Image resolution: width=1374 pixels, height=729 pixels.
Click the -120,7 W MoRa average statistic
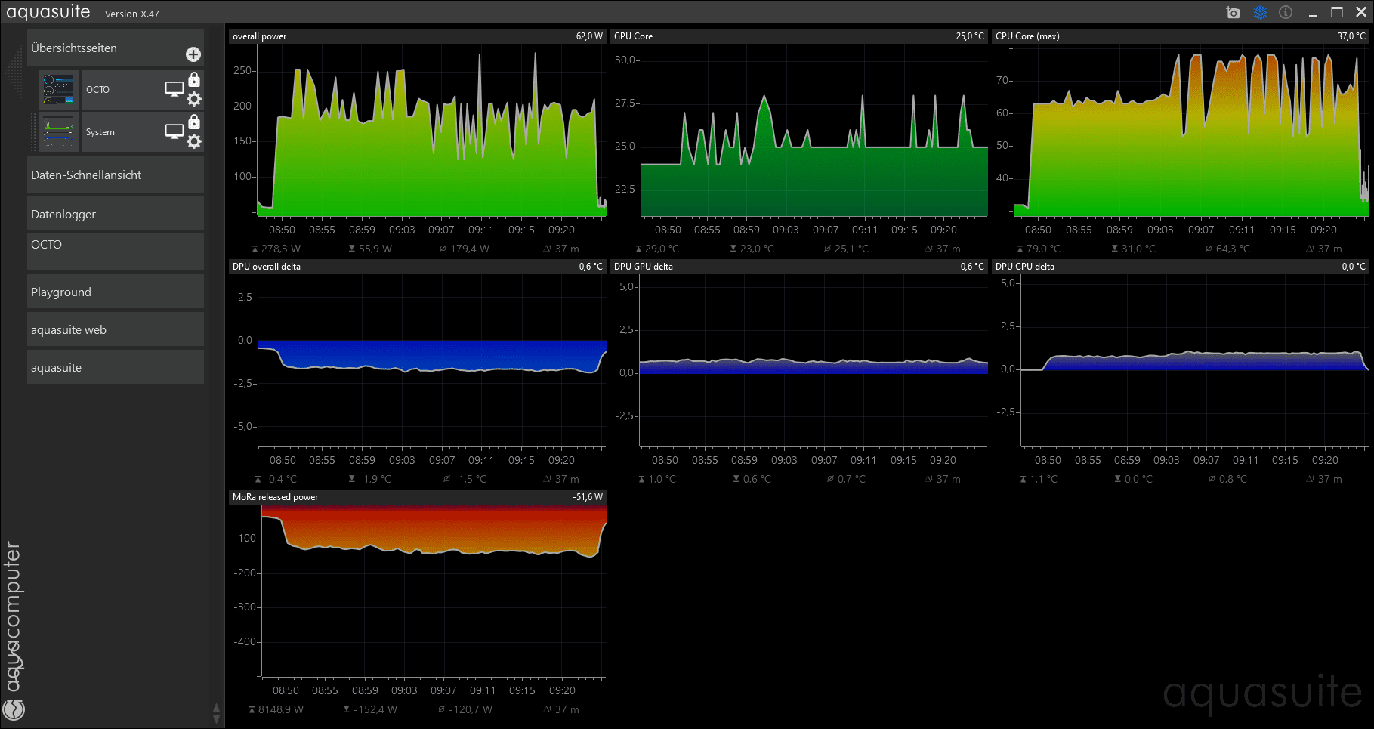(x=465, y=709)
